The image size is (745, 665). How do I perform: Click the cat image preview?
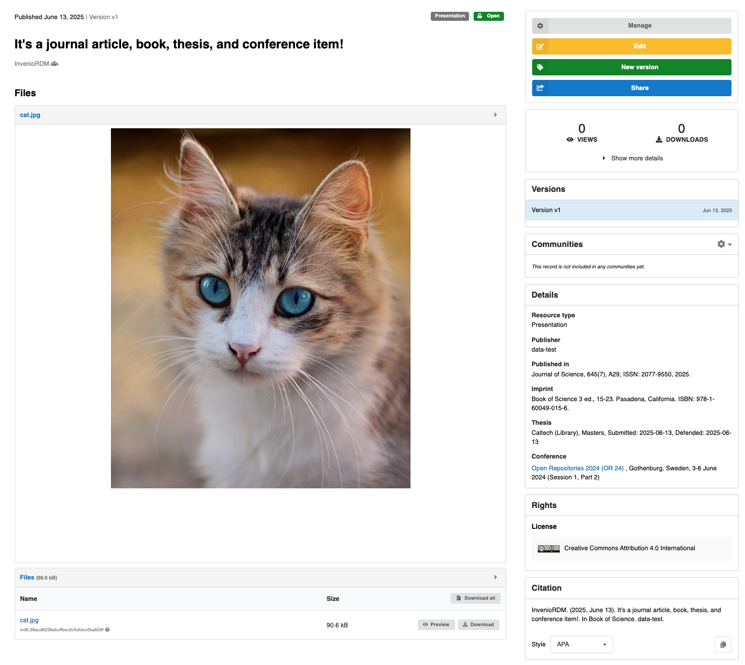260,308
